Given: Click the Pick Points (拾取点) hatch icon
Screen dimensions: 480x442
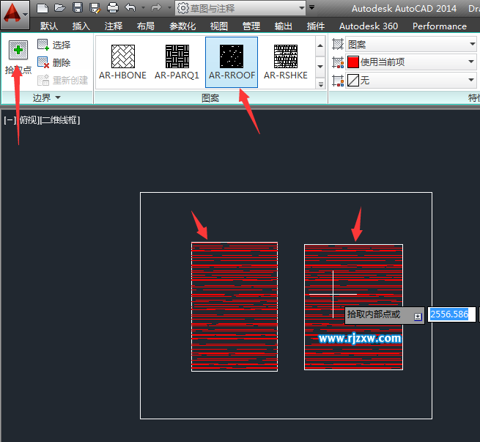Looking at the screenshot, I should point(18,50).
